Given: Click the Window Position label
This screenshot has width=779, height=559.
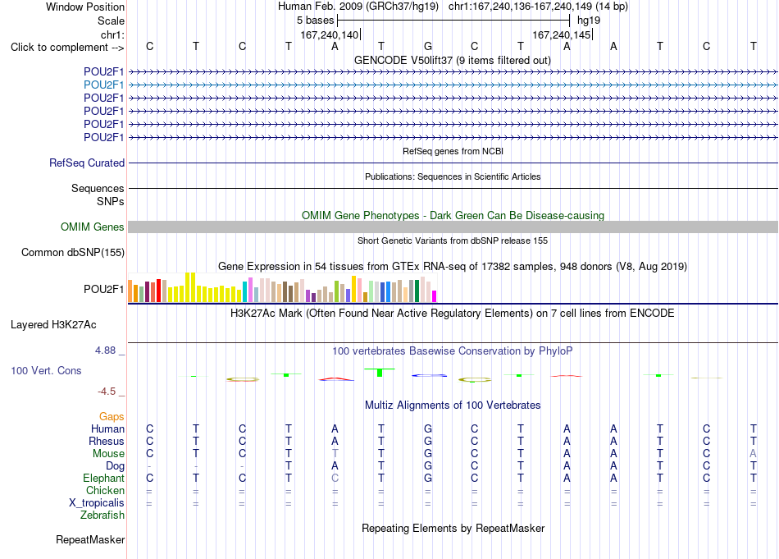Looking at the screenshot, I should tap(85, 7).
